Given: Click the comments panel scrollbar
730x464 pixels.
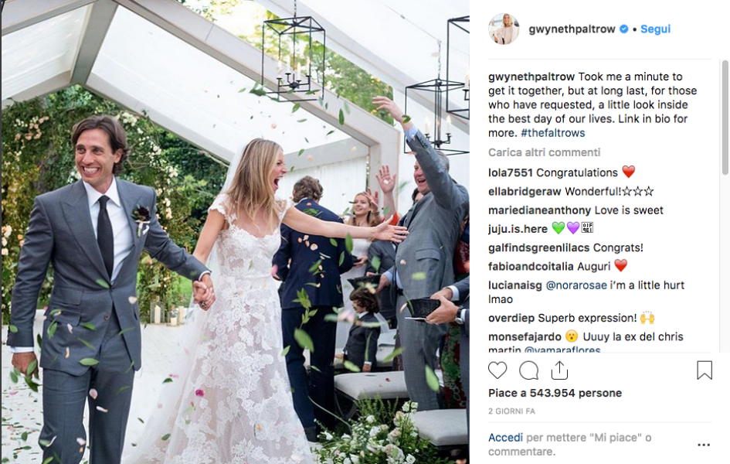Looking at the screenshot, I should pyautogui.click(x=725, y=118).
